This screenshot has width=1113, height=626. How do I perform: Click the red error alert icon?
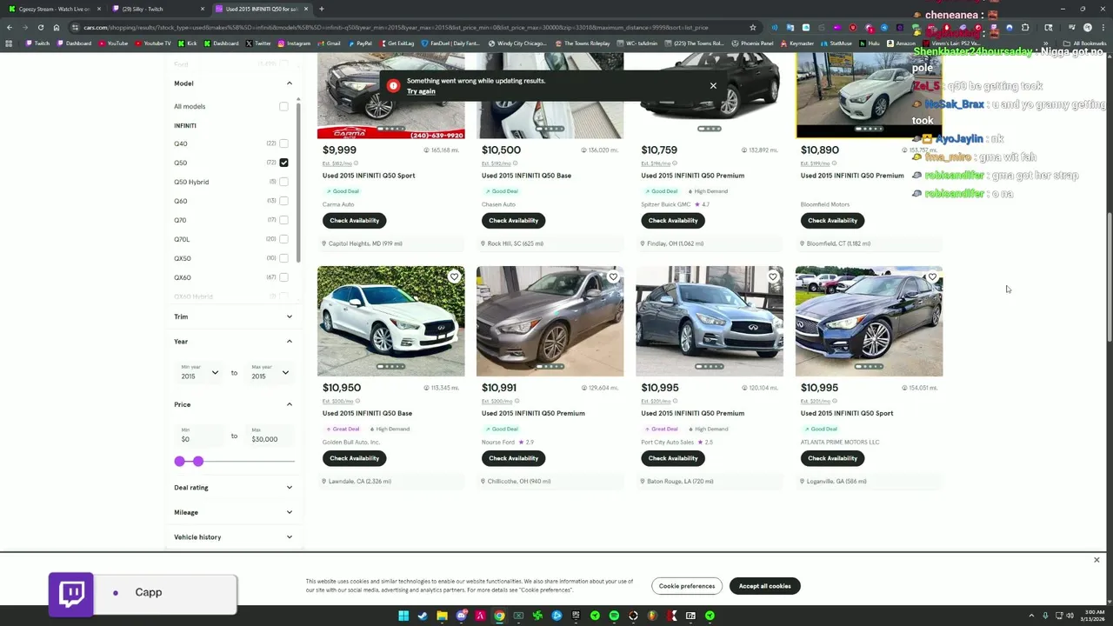[393, 85]
